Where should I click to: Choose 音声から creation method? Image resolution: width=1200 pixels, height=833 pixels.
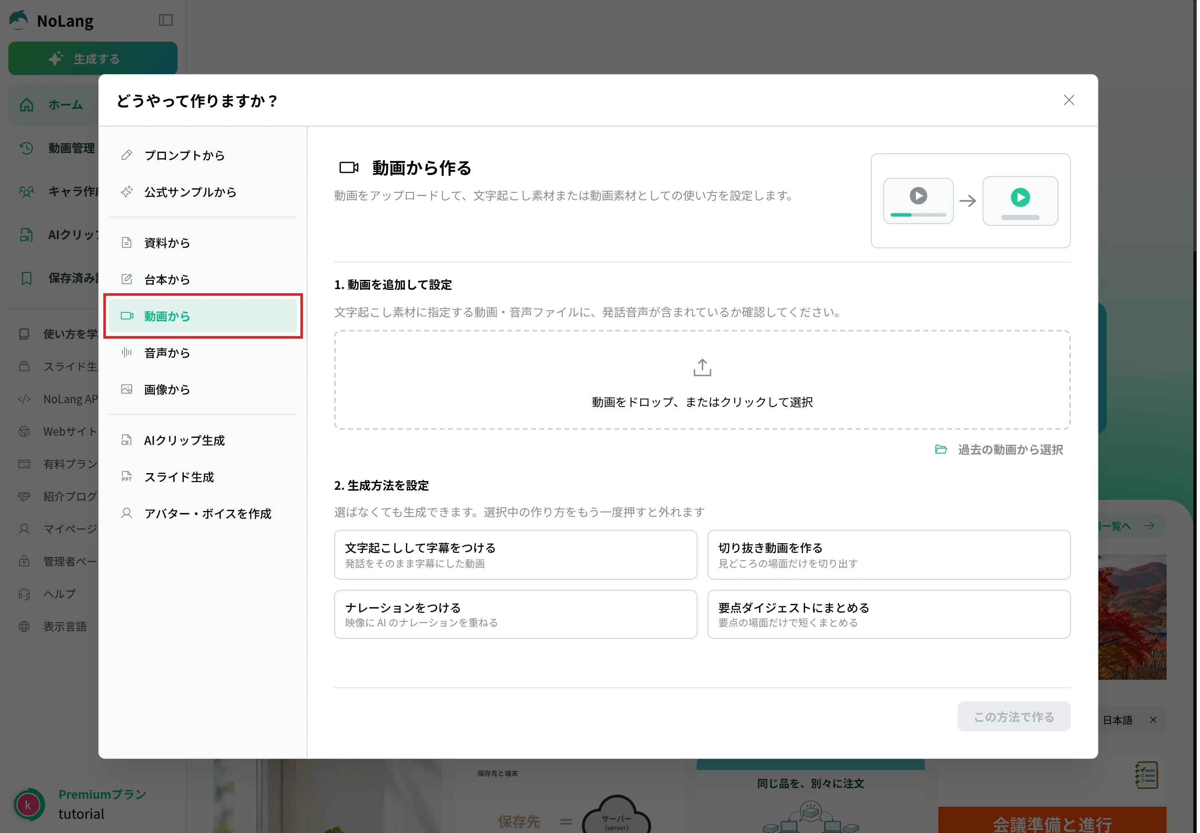[202, 353]
